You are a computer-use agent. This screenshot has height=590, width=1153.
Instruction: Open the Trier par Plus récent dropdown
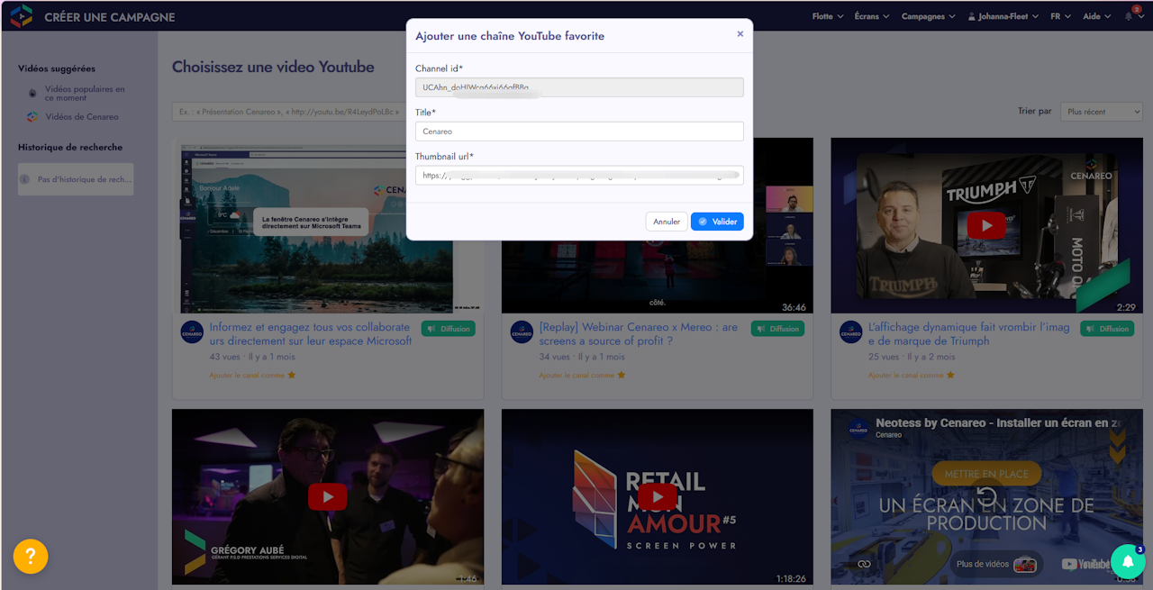[x=1101, y=112]
